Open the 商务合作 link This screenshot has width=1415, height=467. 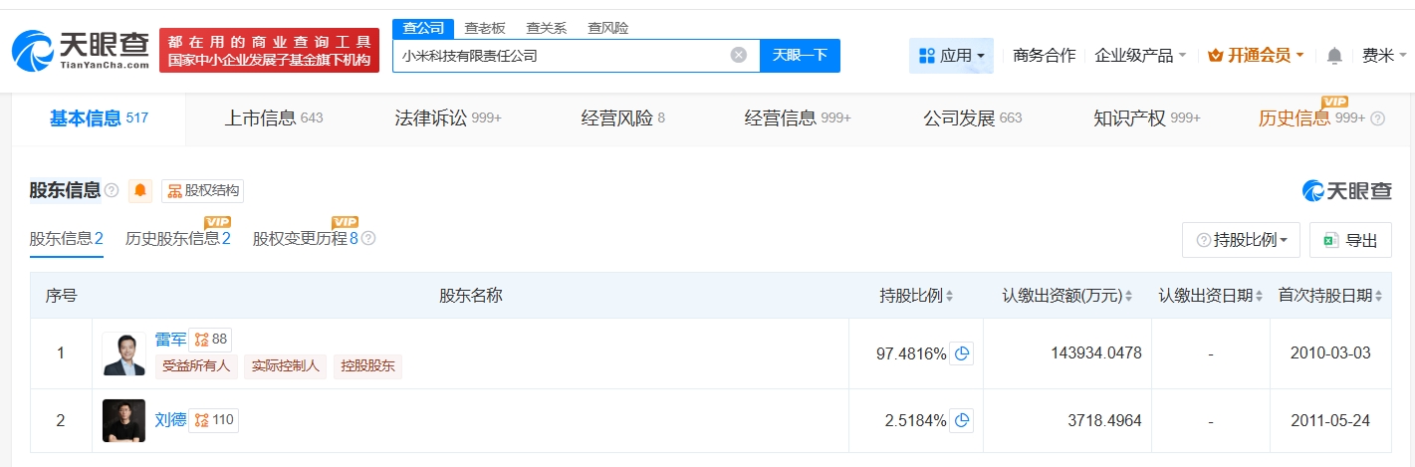point(1045,56)
